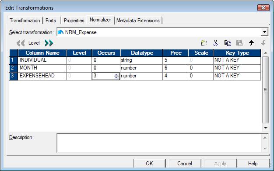The width and height of the screenshot is (274, 171).
Task: Move selected column up with arrow icon
Action: point(251,43)
